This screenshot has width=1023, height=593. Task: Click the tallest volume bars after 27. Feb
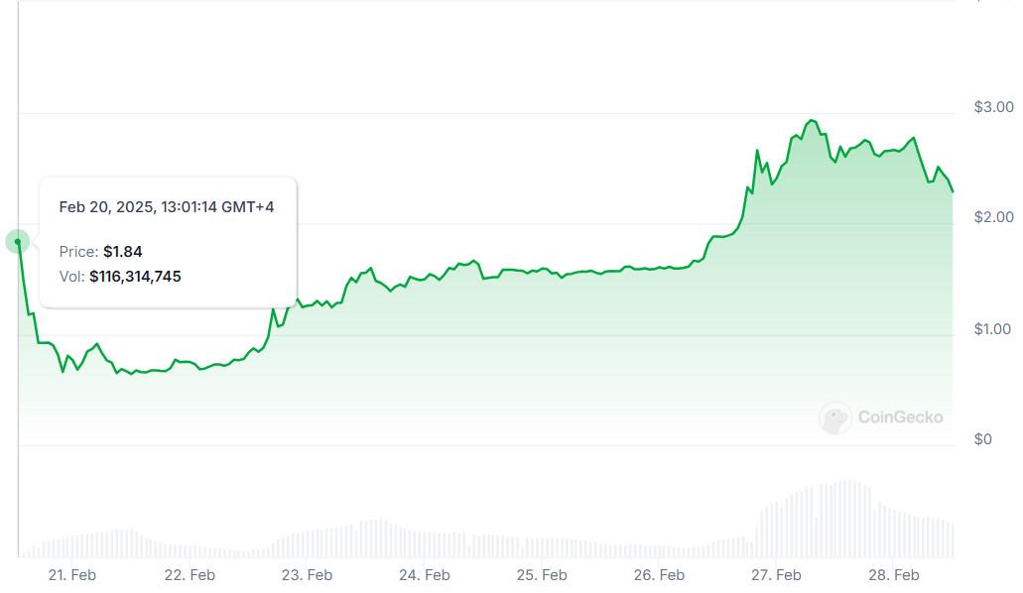[846, 519]
